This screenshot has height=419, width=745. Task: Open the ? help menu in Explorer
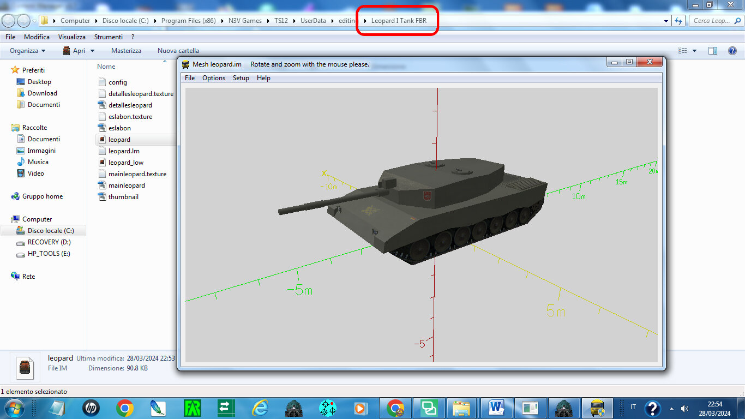(x=133, y=37)
